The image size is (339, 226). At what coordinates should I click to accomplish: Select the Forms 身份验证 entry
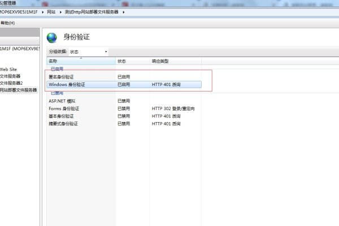click(63, 108)
